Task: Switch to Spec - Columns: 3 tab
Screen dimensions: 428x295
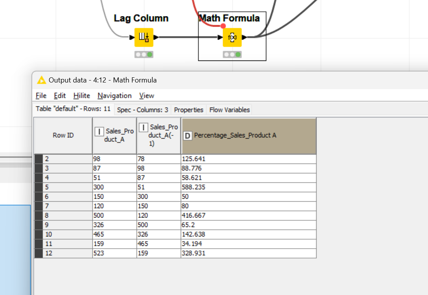Action: point(143,110)
